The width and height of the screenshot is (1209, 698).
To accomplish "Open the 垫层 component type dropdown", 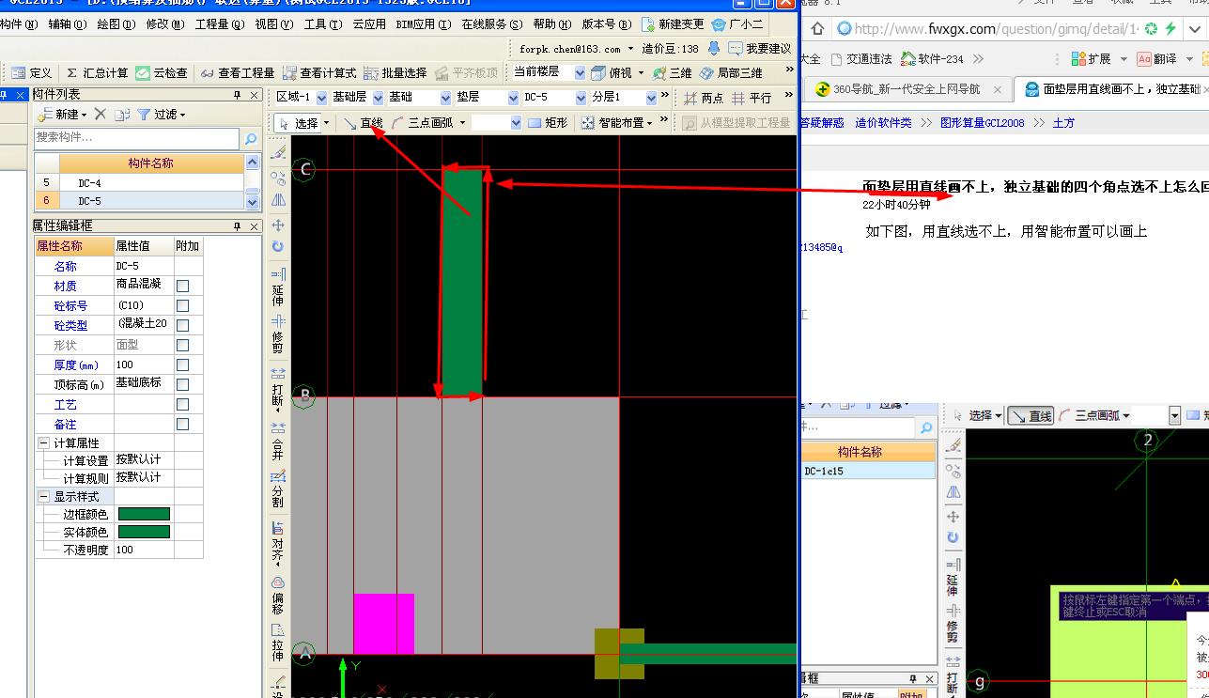I will point(513,98).
